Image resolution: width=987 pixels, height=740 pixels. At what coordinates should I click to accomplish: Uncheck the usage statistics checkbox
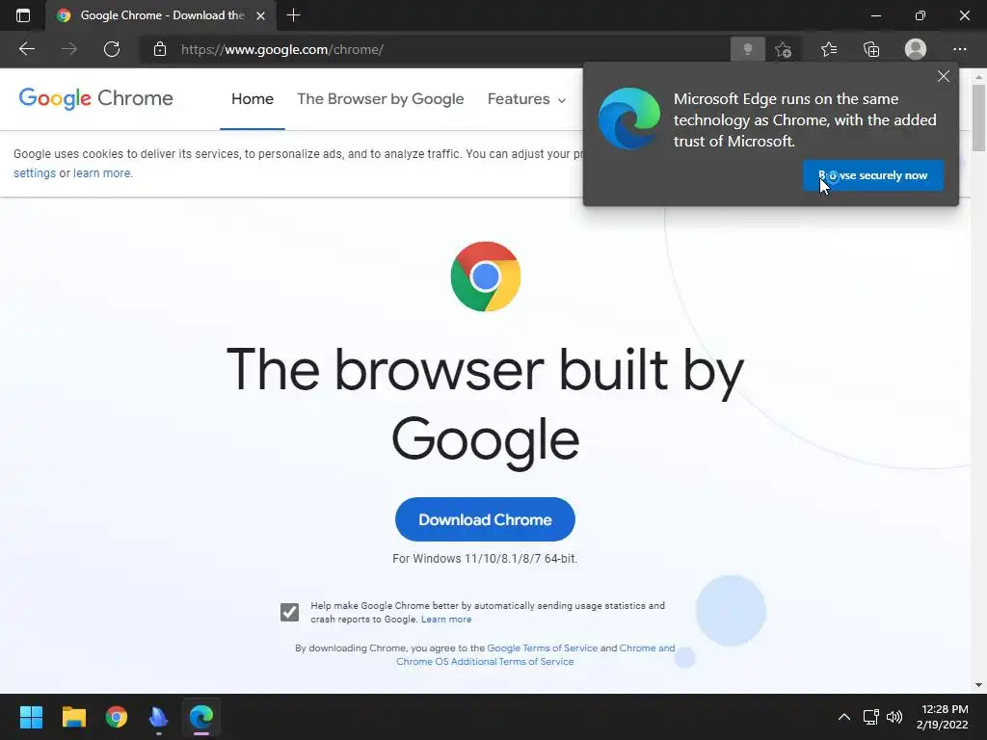[289, 612]
